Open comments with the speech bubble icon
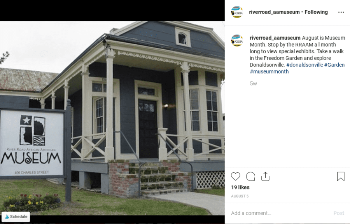This screenshot has width=350, height=224. 250,176
